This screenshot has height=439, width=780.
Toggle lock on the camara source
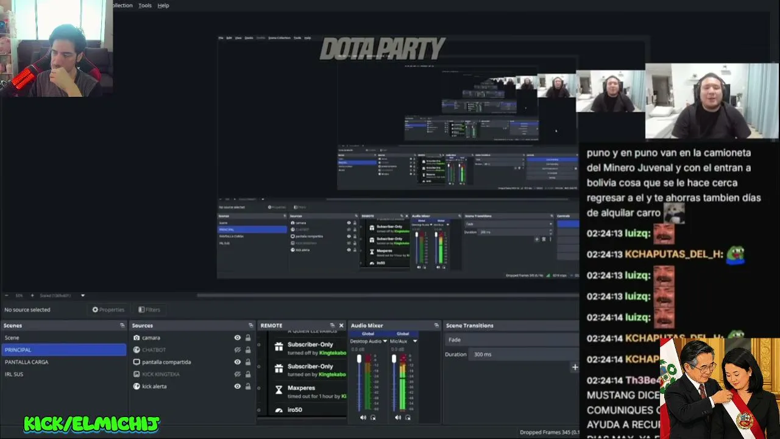point(248,338)
